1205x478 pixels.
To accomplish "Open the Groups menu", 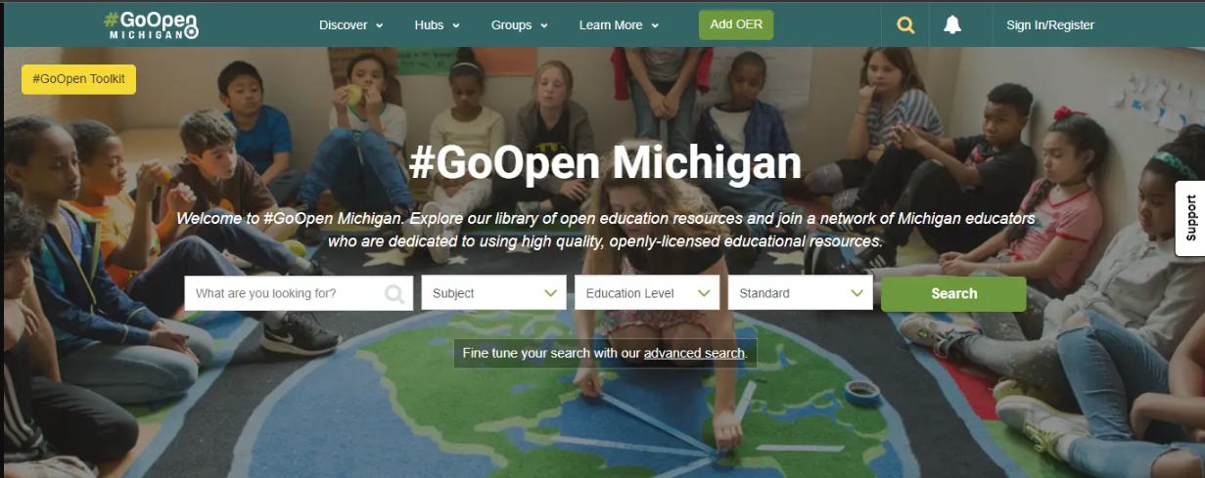I will (x=520, y=25).
